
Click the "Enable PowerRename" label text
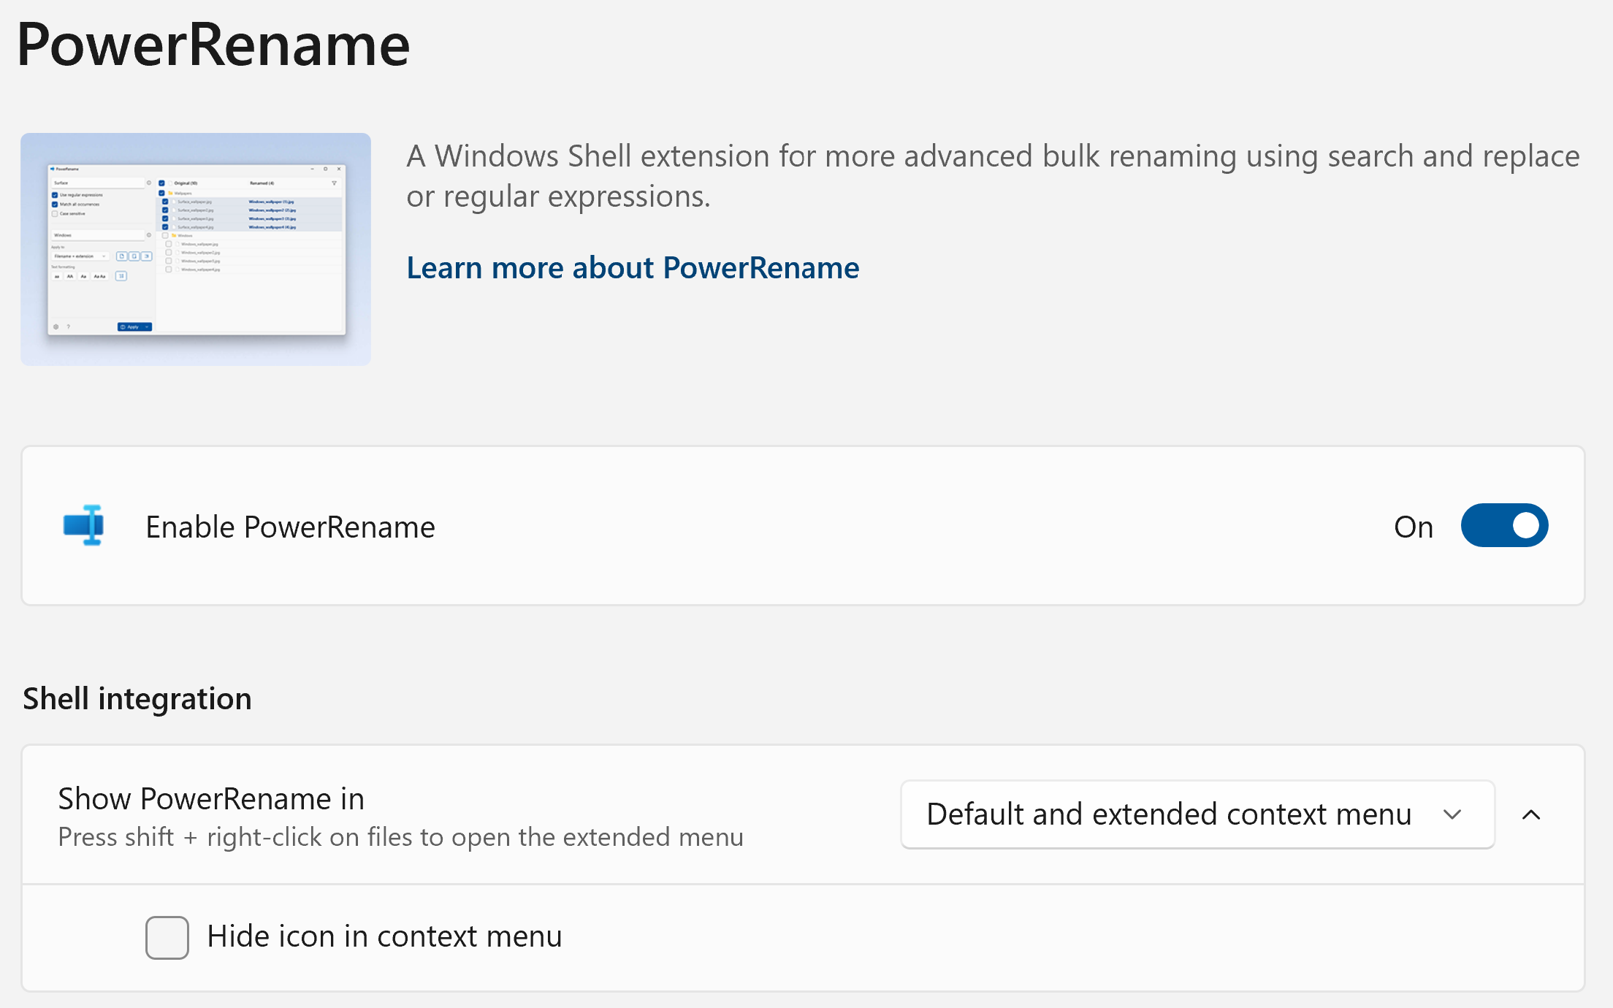tap(290, 527)
